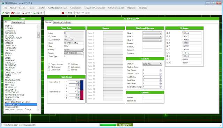Click the red Cancel X icon
Screen dimensions: 223x128
tap(13, 13)
